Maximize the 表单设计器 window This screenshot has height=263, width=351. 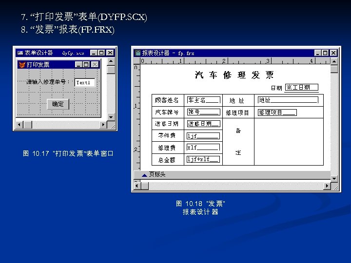point(101,53)
